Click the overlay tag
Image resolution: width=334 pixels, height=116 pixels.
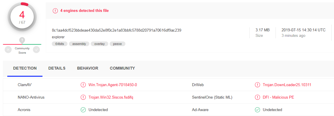click(x=100, y=44)
